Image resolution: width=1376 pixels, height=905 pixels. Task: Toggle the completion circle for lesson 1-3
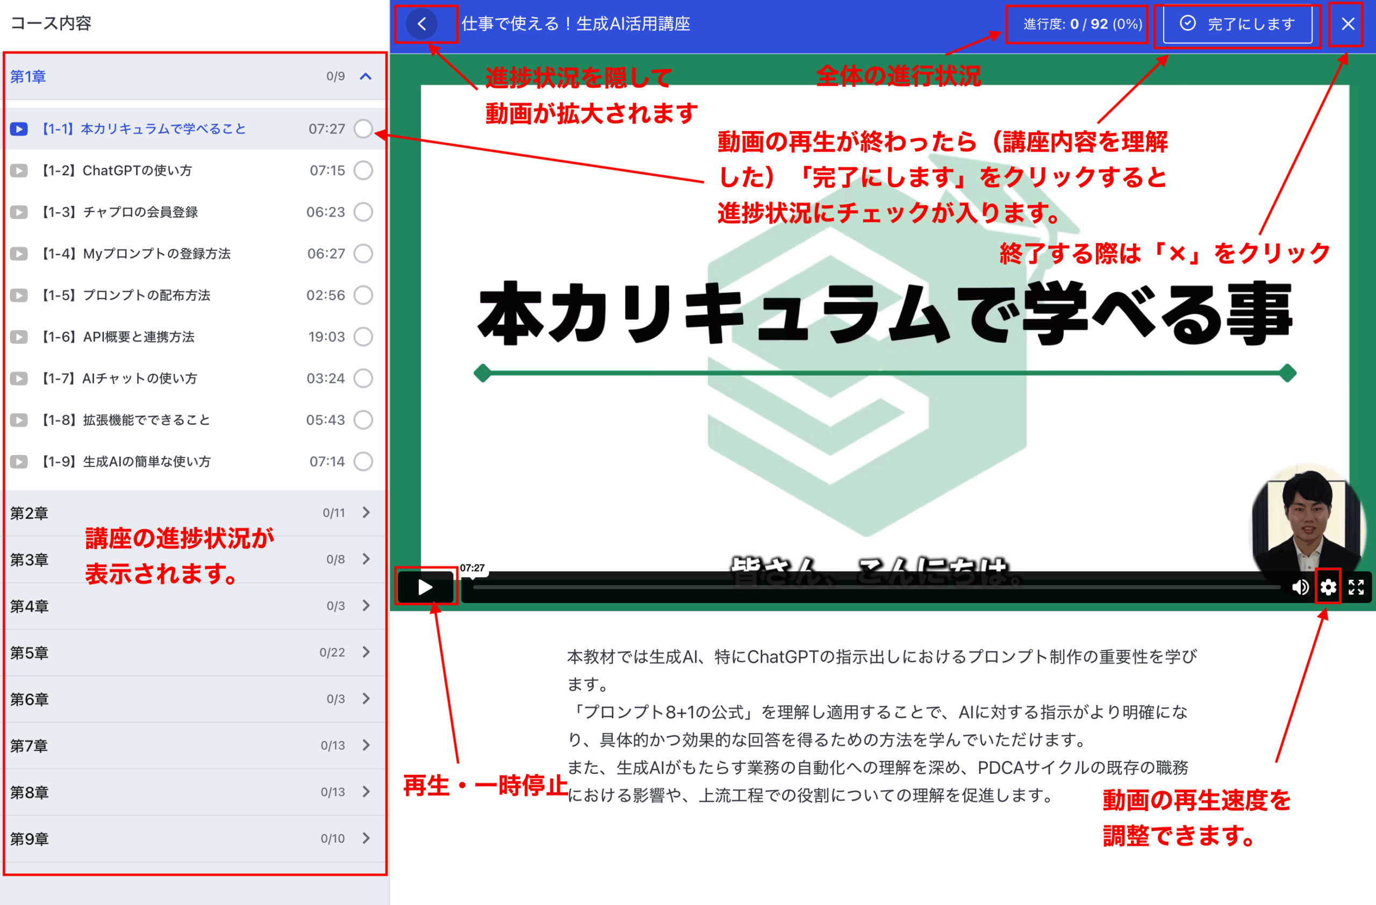363,212
